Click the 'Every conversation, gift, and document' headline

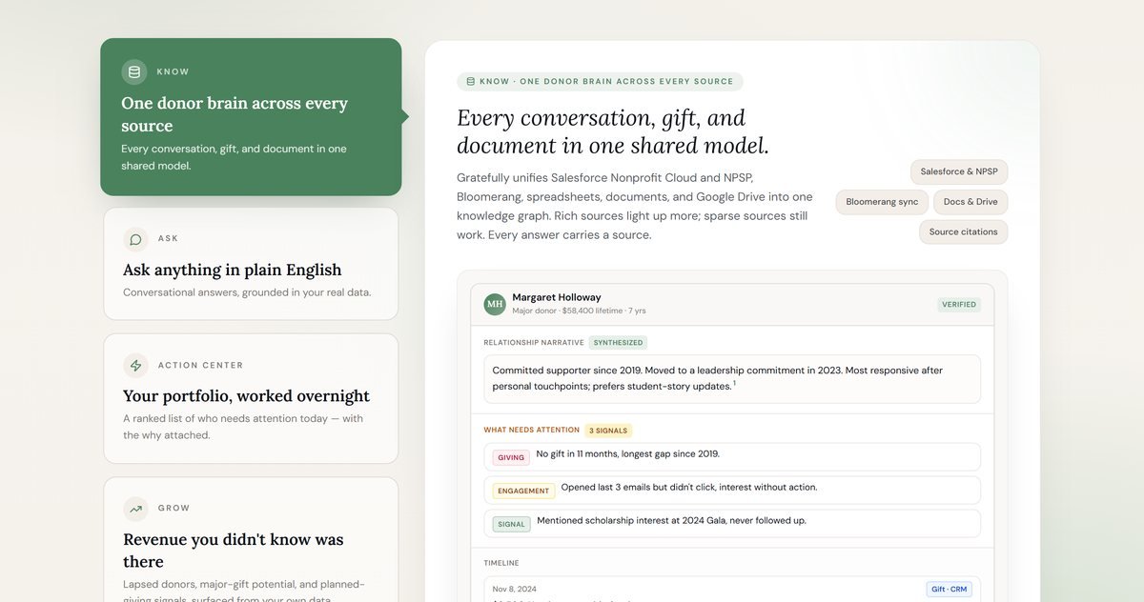pyautogui.click(x=613, y=131)
